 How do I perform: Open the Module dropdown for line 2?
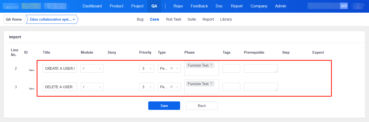92,68
